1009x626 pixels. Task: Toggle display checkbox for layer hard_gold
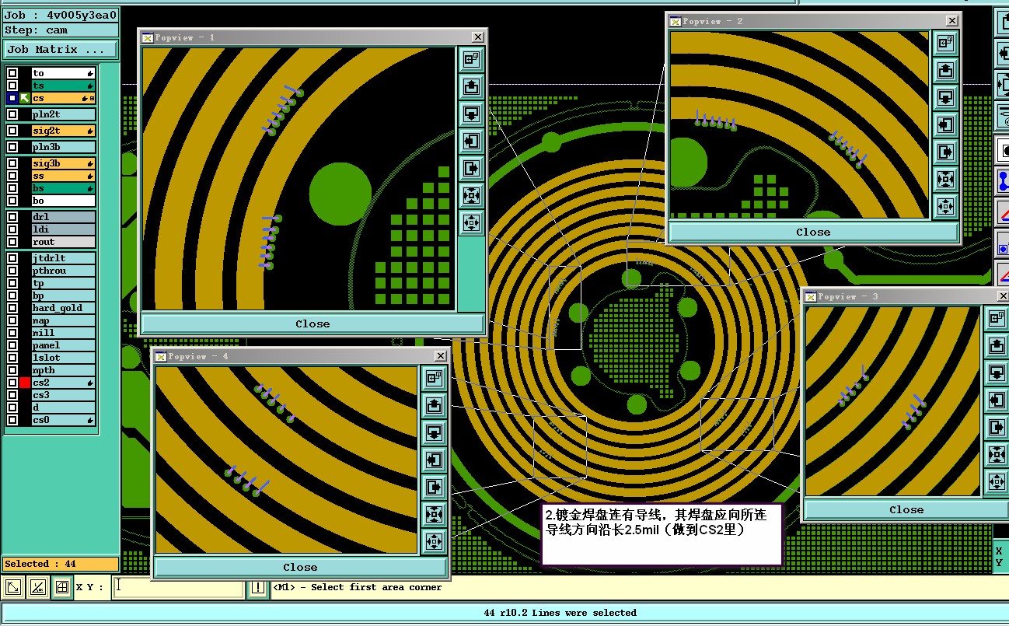tap(12, 308)
